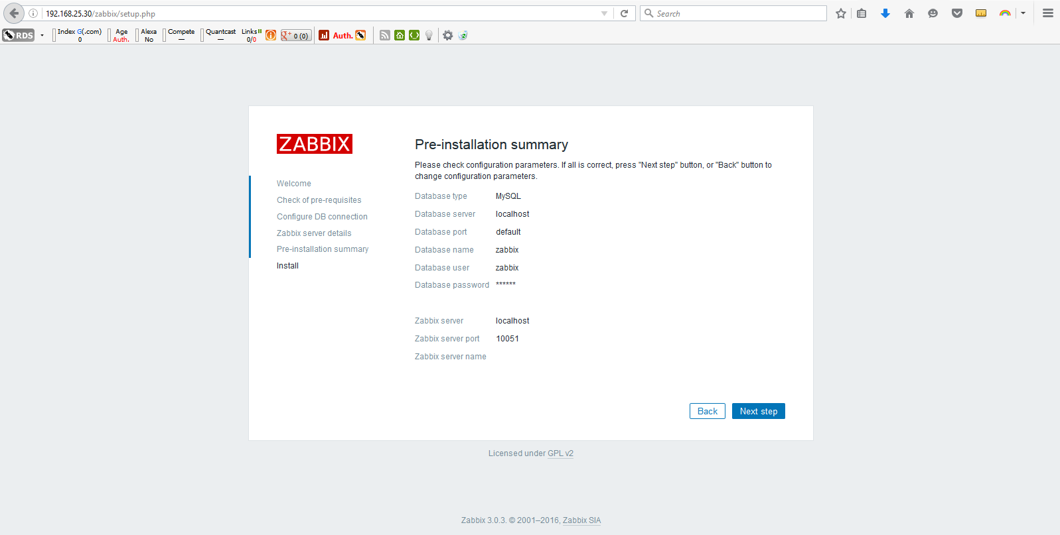This screenshot has height=535, width=1060.
Task: Open the gear settings icon in SEO toolbar
Action: pos(448,36)
